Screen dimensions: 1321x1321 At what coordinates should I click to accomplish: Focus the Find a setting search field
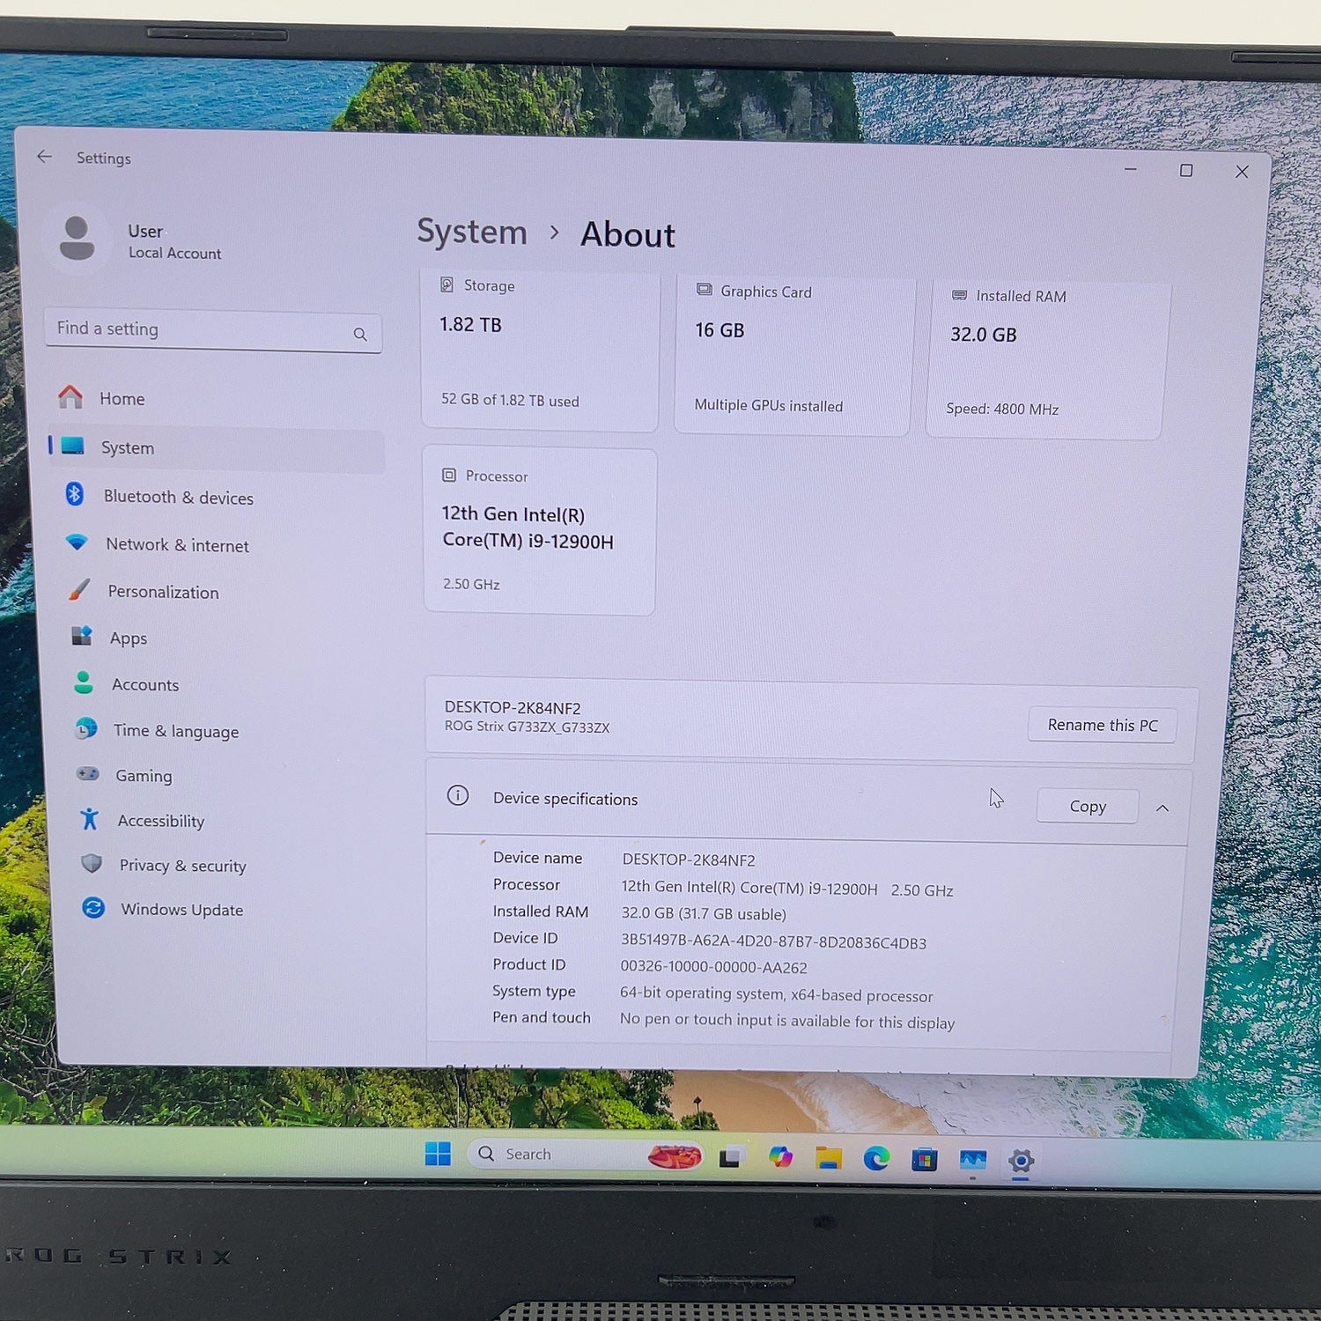213,331
